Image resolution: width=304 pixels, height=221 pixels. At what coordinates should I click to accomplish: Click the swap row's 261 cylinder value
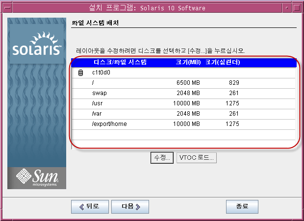[234, 93]
